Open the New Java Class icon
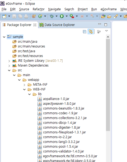This screenshot has width=127, height=162. point(40,16)
